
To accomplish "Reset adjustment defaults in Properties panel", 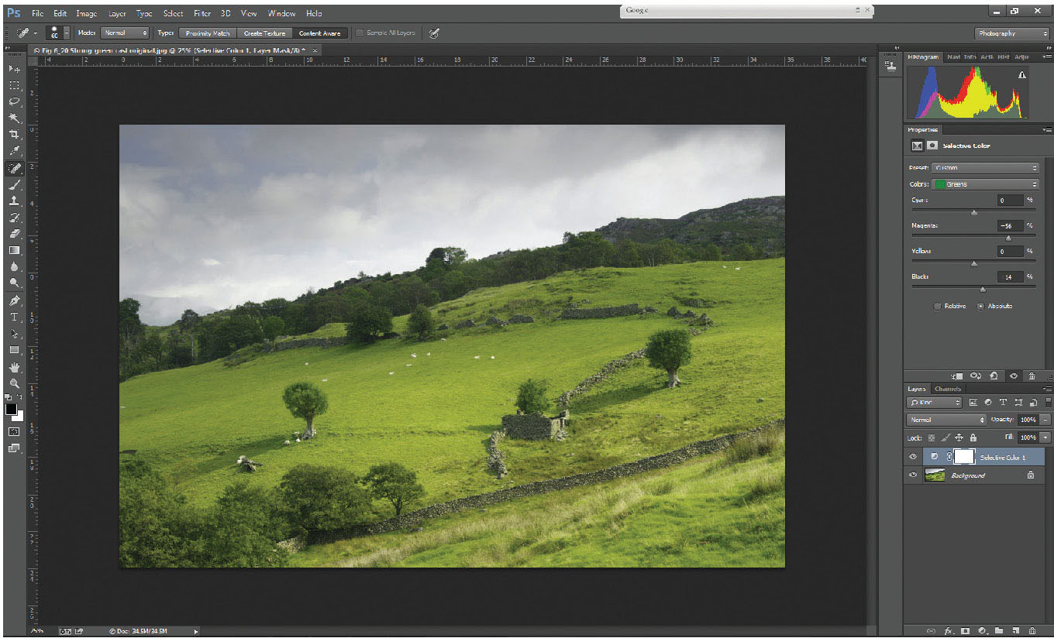I will pos(995,376).
